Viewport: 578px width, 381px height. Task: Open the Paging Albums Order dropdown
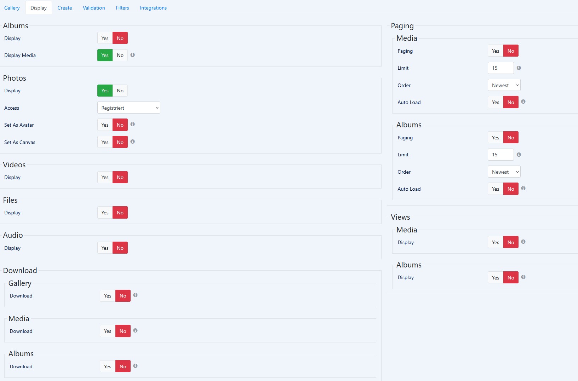(x=504, y=172)
